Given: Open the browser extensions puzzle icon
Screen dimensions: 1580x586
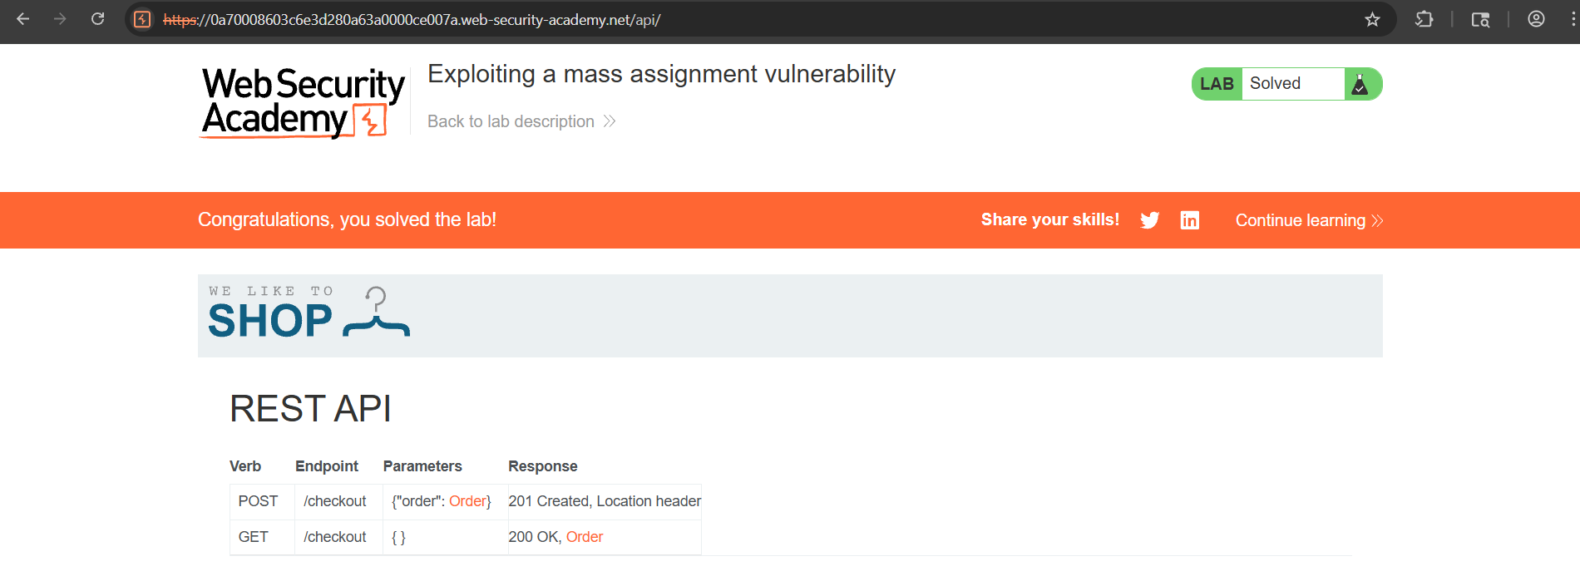Looking at the screenshot, I should [x=1424, y=19].
